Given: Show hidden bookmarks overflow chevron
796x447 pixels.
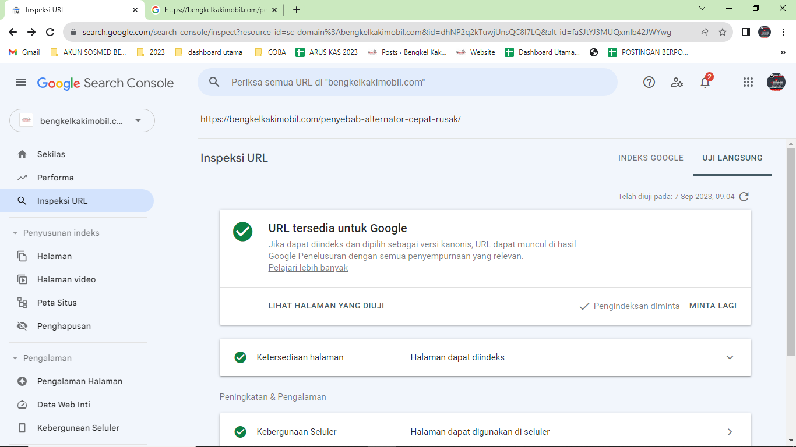Looking at the screenshot, I should coord(783,52).
